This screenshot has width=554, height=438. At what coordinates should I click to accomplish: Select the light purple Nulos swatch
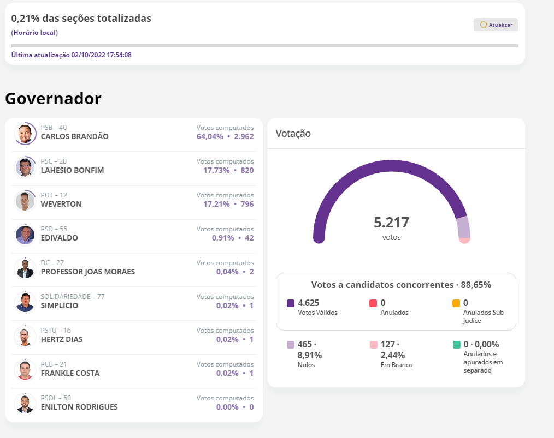(291, 345)
